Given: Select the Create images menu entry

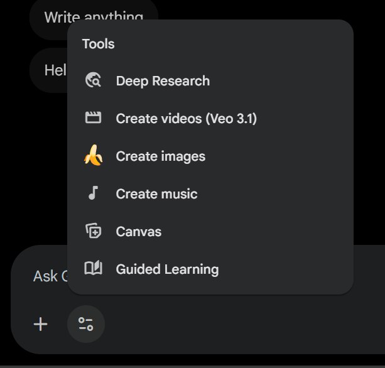Looking at the screenshot, I should pos(160,156).
